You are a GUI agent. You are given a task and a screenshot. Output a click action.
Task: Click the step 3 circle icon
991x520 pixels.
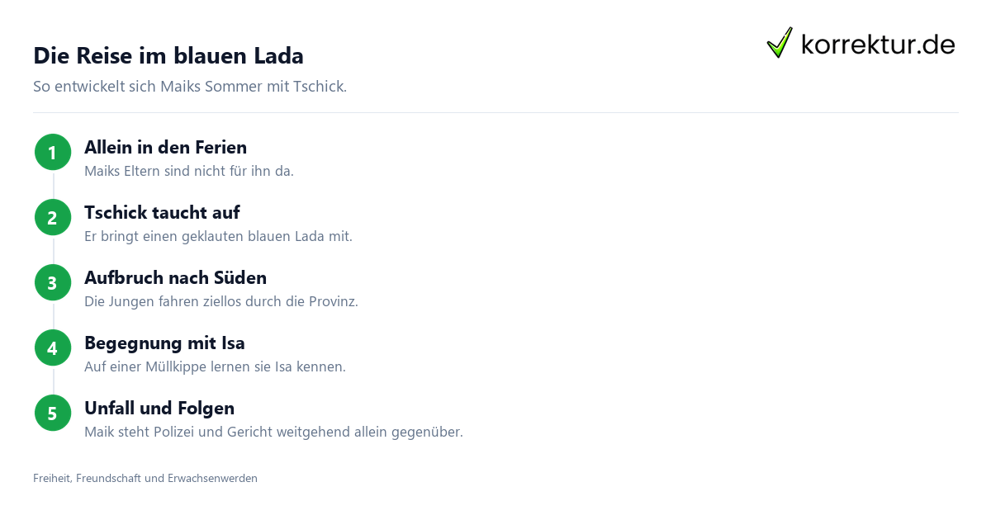(x=53, y=282)
